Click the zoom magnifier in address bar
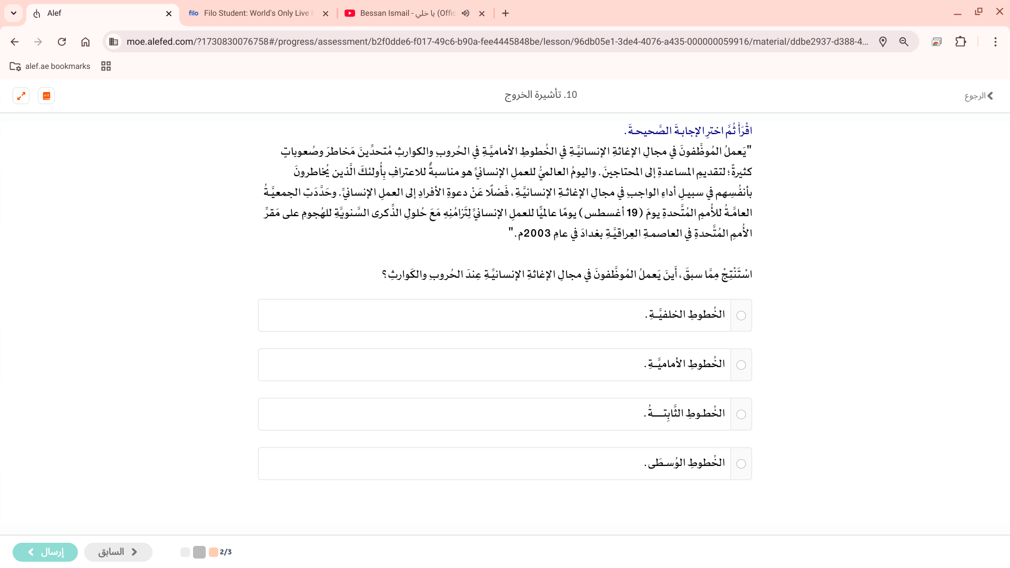The height and width of the screenshot is (568, 1010). point(904,42)
